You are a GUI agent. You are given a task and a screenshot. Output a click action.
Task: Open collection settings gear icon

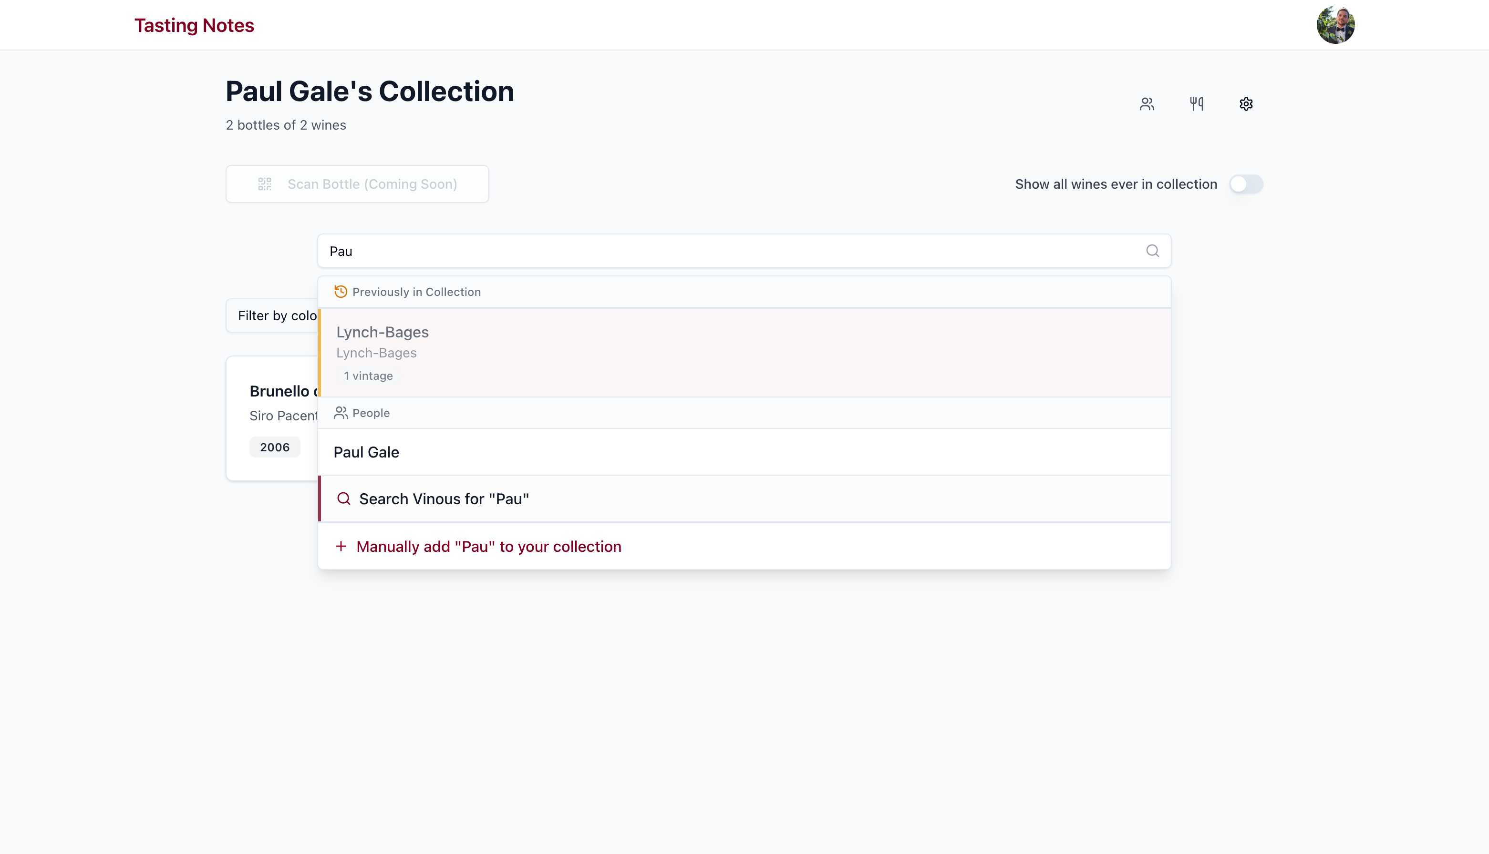pos(1246,104)
